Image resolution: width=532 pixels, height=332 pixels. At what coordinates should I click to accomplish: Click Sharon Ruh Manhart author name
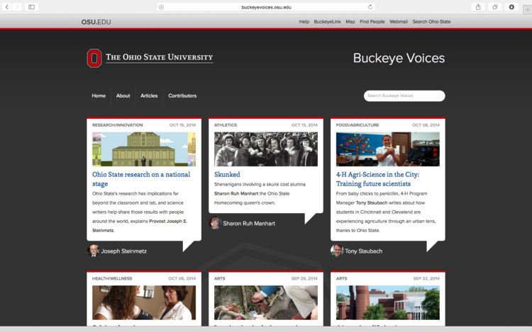click(x=249, y=224)
